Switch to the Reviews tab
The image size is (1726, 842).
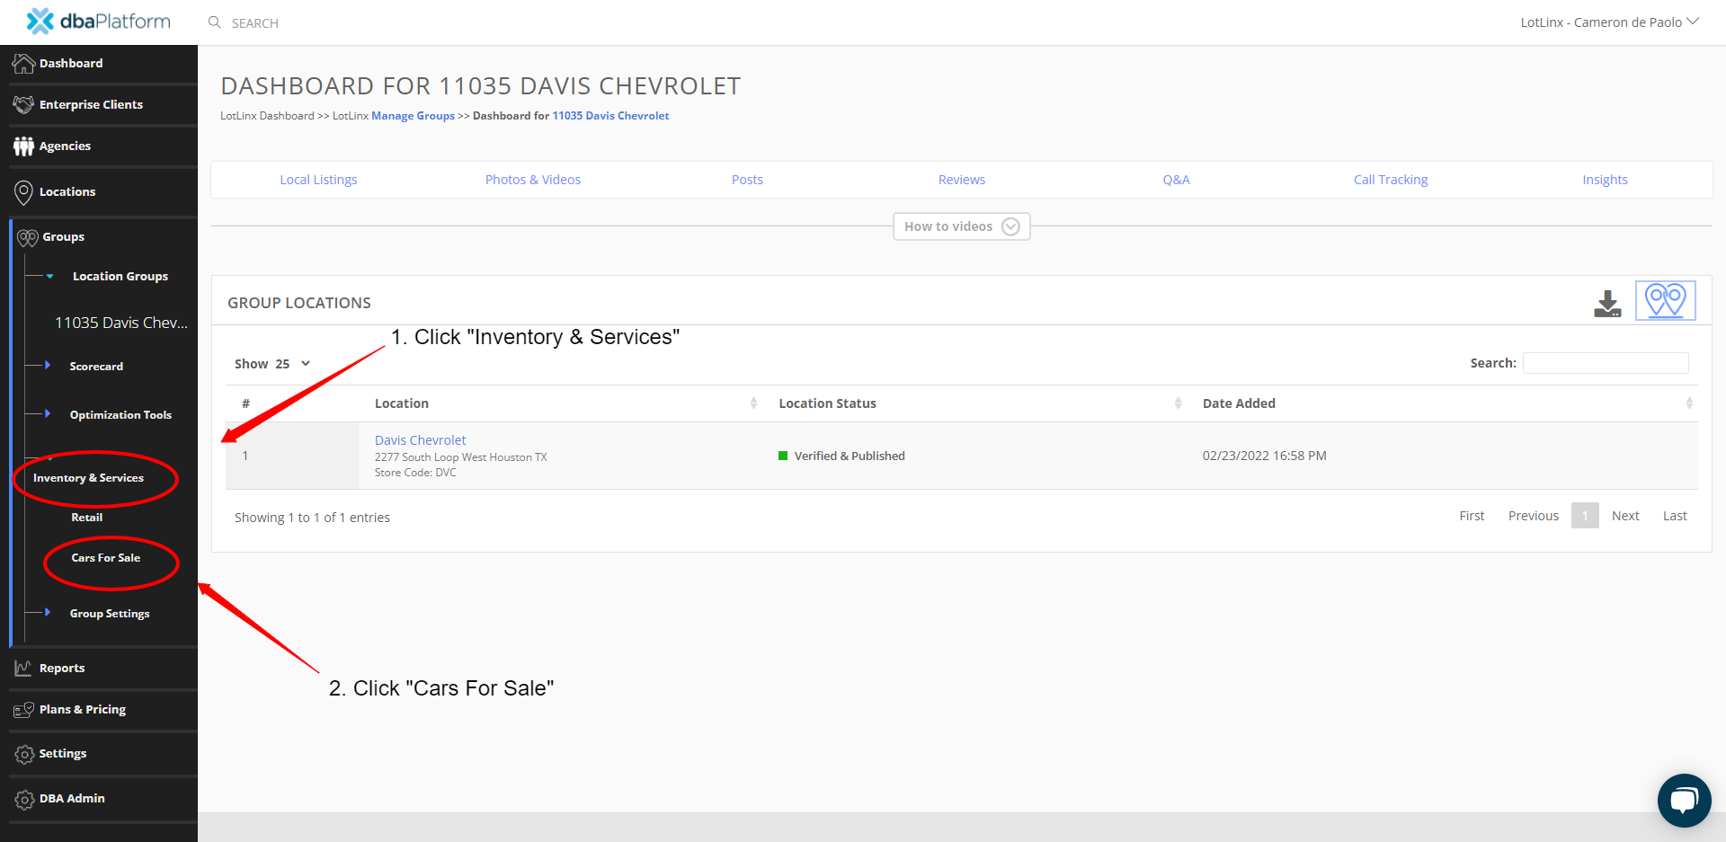[962, 180]
